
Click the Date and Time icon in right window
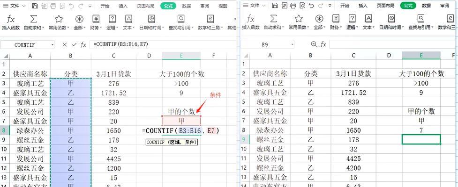[x=391, y=19]
